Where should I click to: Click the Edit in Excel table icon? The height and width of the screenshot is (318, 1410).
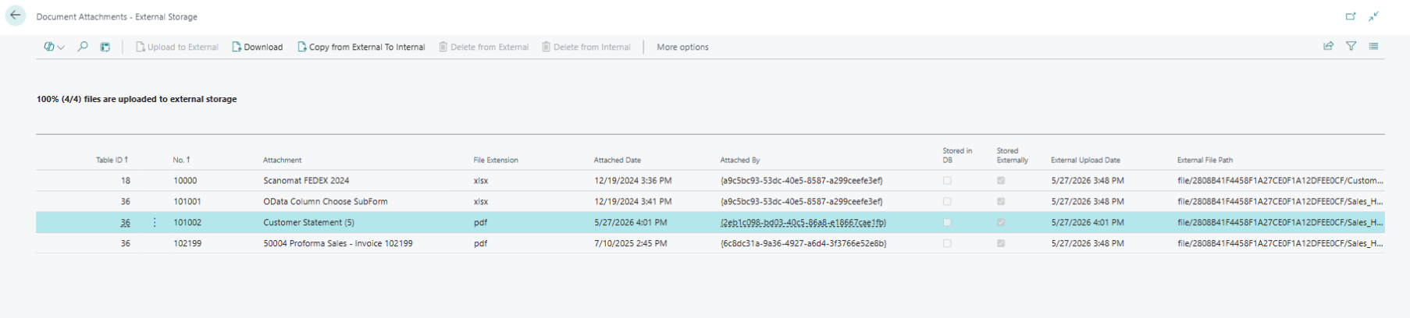105,47
